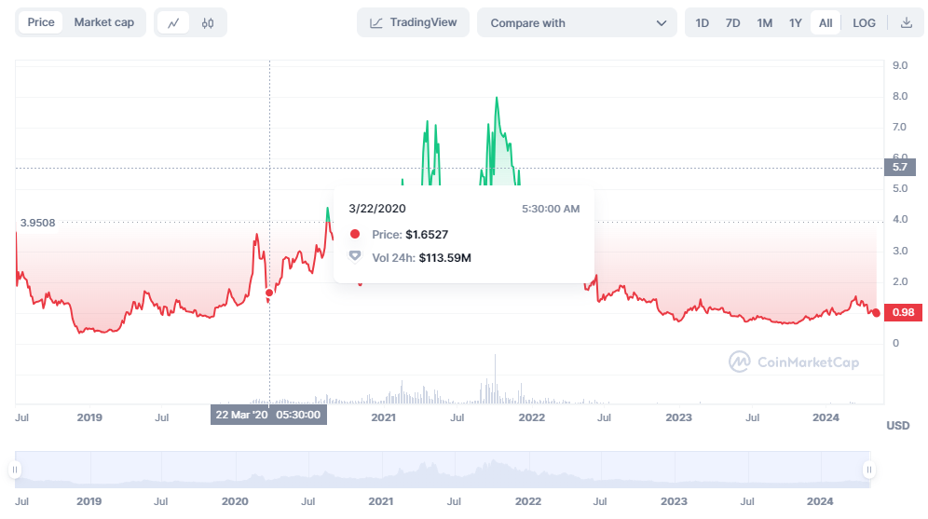Click right range slider handle
This screenshot has height=519, width=928.
(x=868, y=470)
